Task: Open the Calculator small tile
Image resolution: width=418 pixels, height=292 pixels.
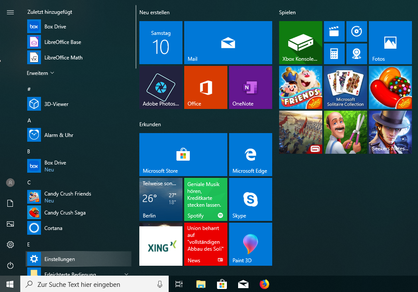Action: coord(334,54)
